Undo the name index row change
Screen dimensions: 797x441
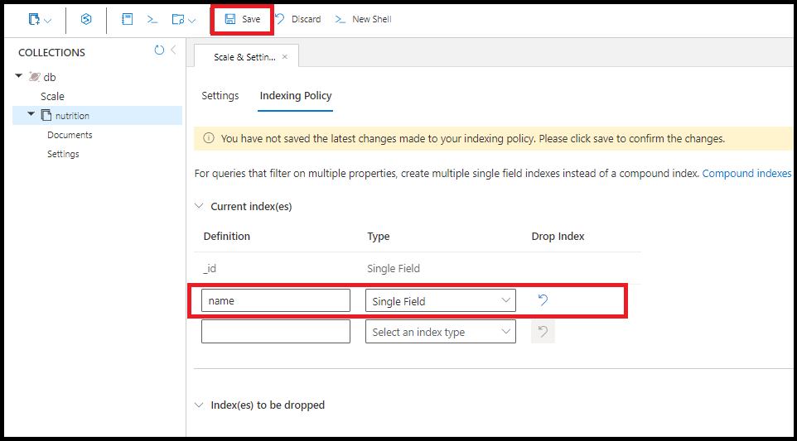click(x=543, y=300)
